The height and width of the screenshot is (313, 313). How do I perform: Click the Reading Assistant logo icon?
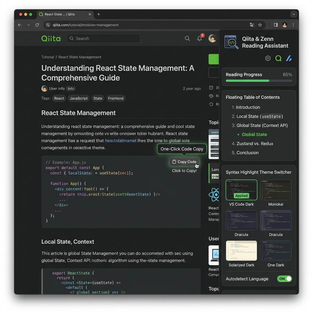231,42
